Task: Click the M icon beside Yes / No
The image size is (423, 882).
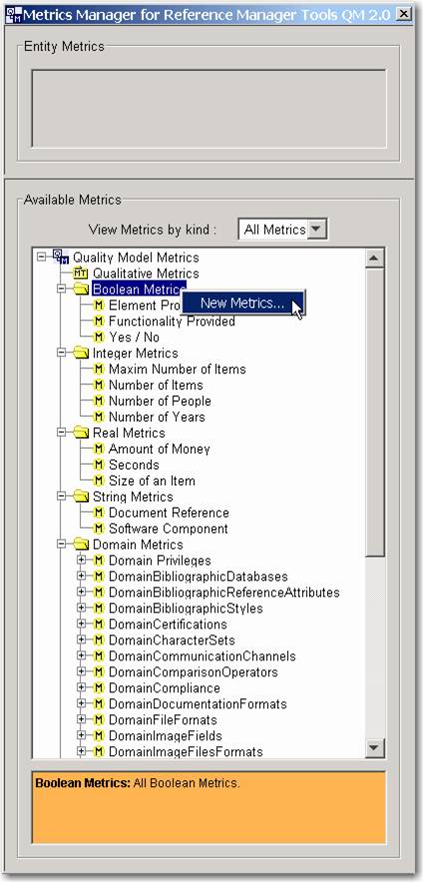Action: pos(99,337)
